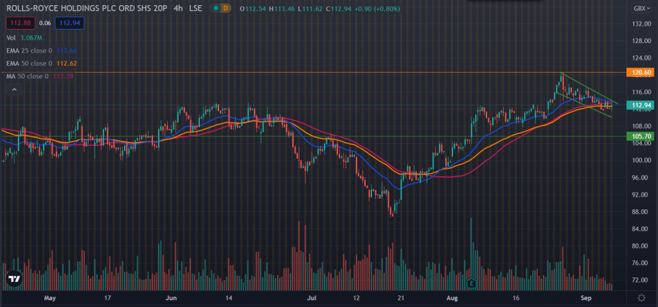This screenshot has height=307, width=658.
Task: Click the 100.00 price axis label
Action: pos(642,160)
